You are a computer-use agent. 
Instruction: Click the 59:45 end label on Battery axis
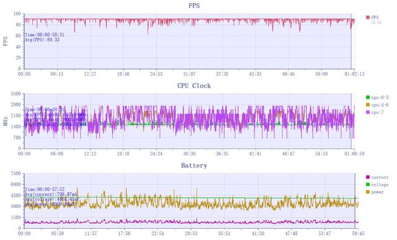(x=359, y=233)
